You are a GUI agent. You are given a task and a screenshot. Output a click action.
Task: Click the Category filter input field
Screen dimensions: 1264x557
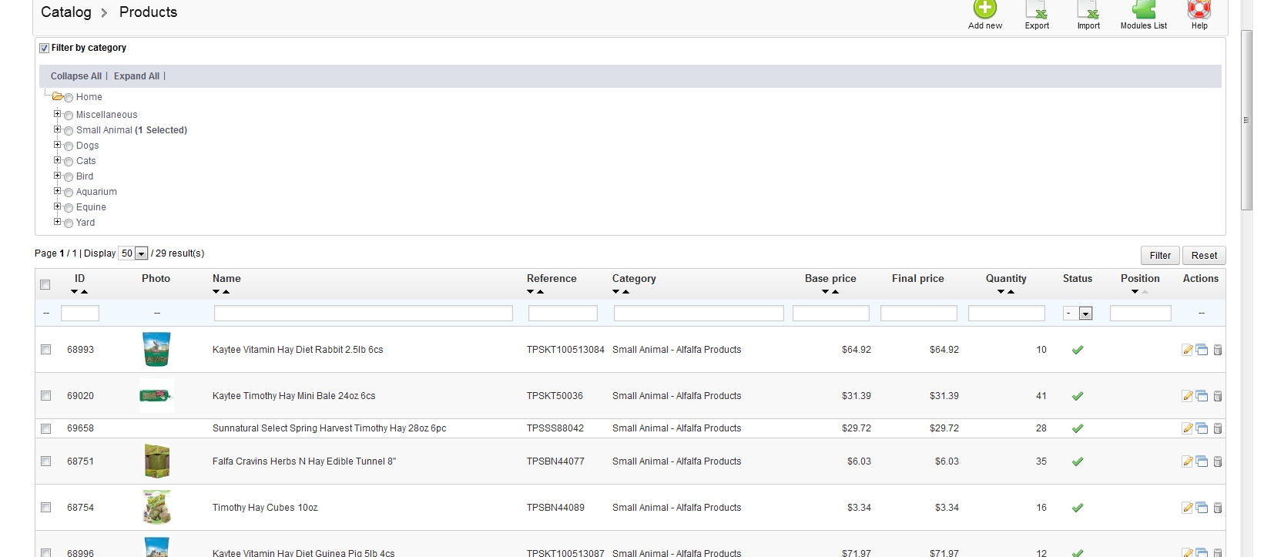(x=699, y=314)
